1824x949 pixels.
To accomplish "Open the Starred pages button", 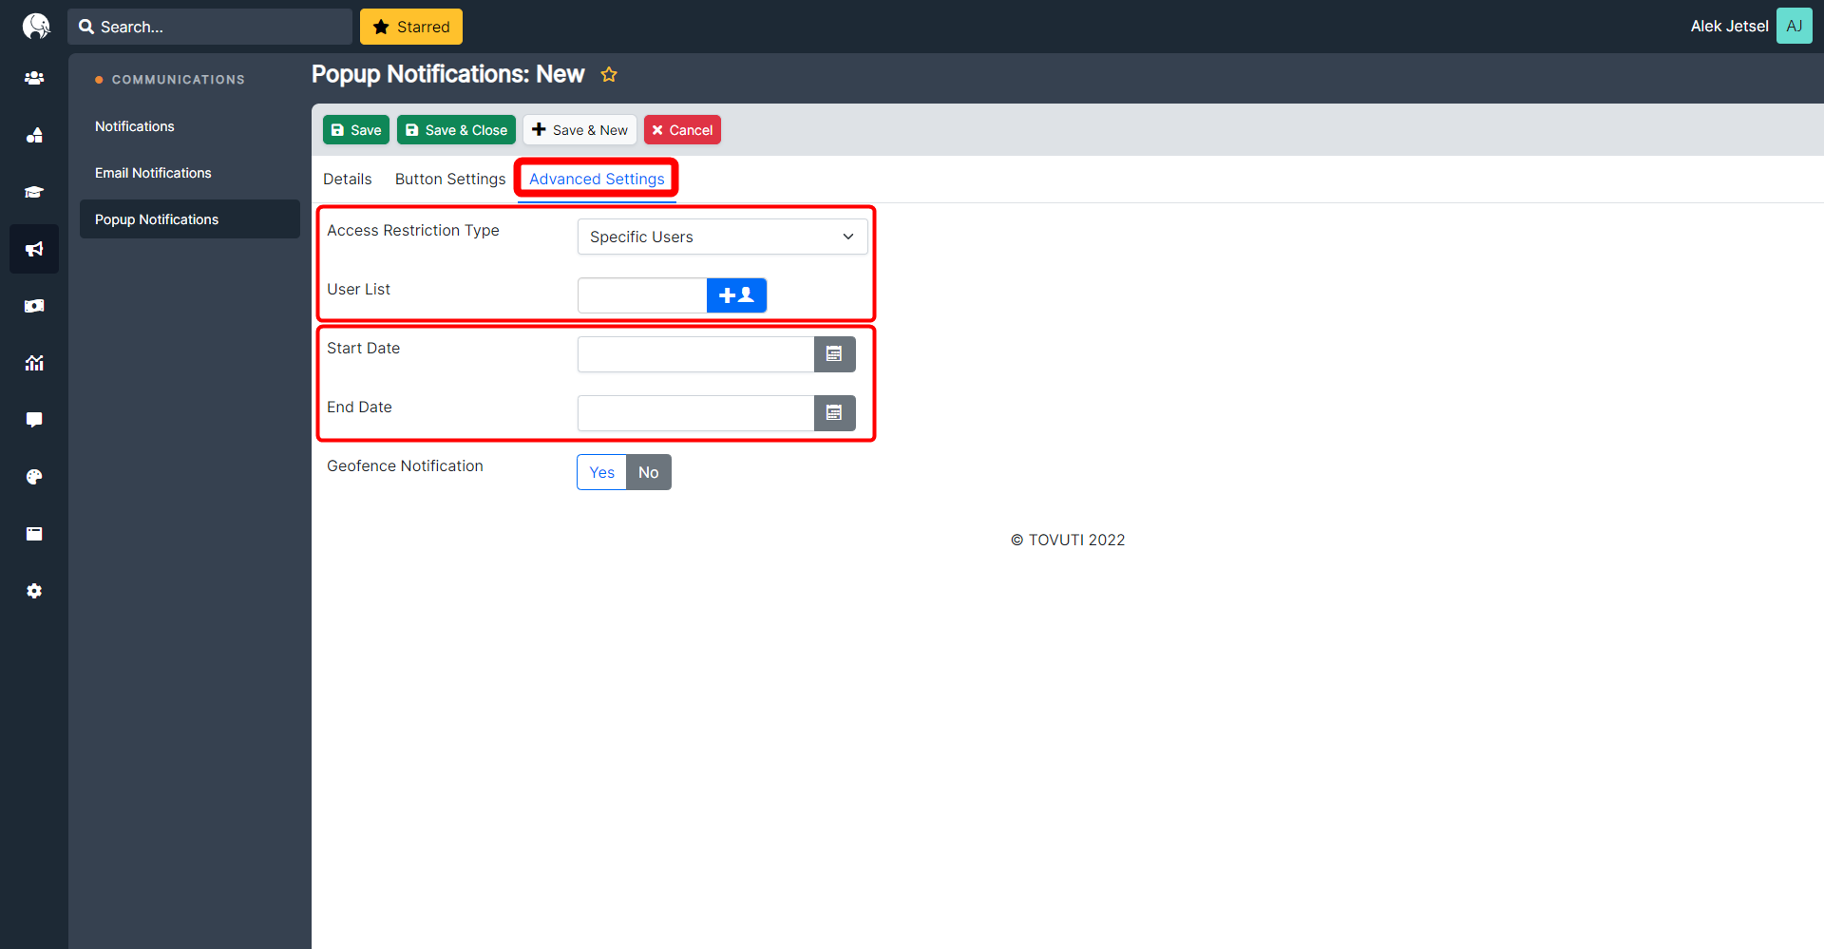I will [411, 27].
